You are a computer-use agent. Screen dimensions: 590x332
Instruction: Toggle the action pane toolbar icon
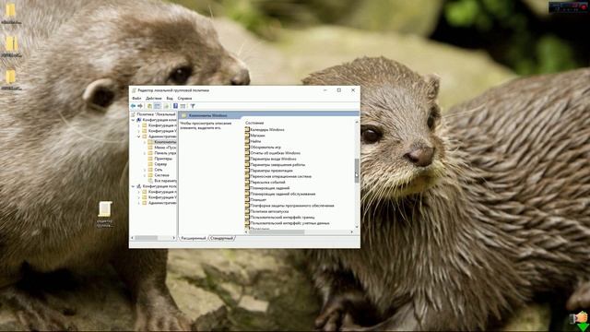pos(183,106)
